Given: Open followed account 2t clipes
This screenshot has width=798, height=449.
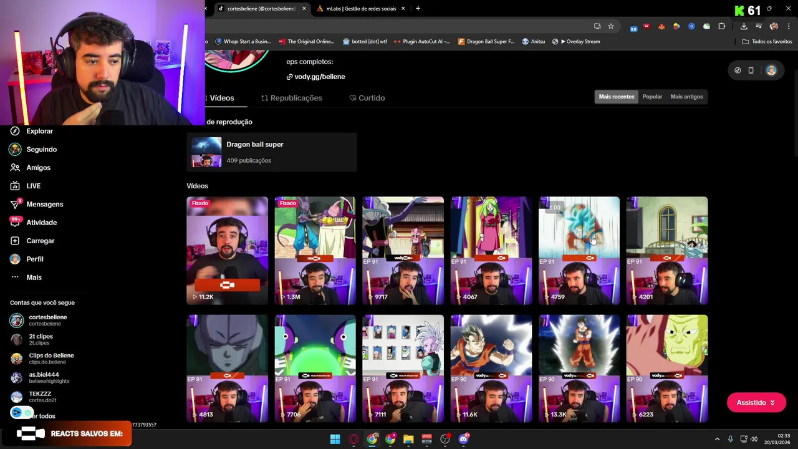Looking at the screenshot, I should click(31, 339).
